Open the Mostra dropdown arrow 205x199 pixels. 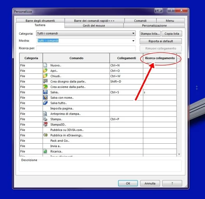click(x=133, y=41)
